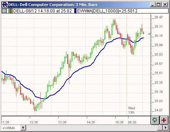Click the blue EVWMA line color swatch

coord(75,11)
